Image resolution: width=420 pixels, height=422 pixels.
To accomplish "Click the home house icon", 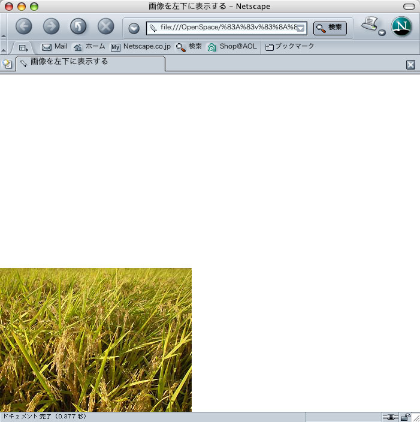I will point(78,47).
